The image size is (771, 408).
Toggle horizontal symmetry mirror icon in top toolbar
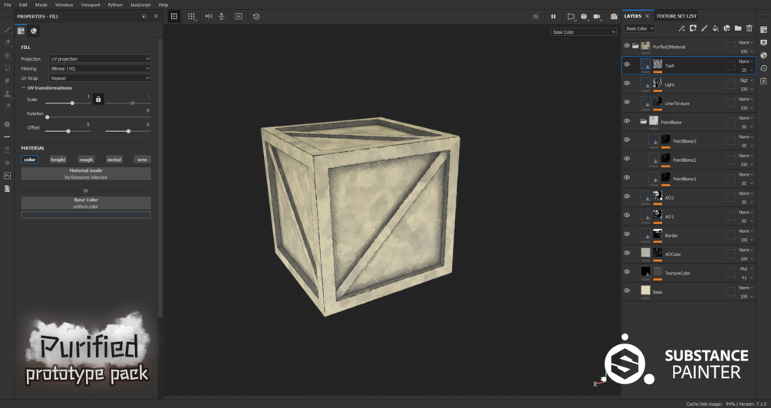click(209, 16)
